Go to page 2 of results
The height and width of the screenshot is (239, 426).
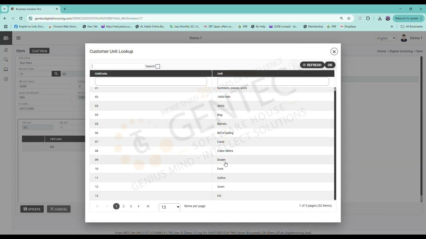[x=123, y=206]
